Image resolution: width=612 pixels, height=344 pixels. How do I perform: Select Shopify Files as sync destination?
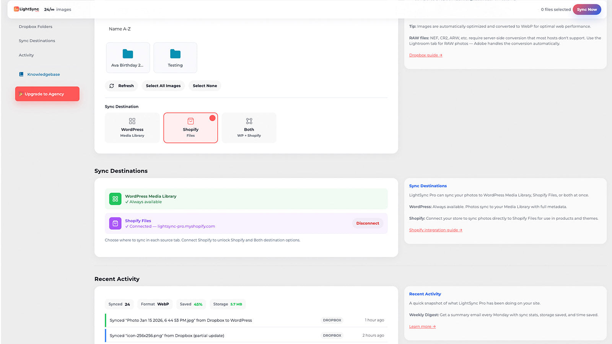pos(190,128)
